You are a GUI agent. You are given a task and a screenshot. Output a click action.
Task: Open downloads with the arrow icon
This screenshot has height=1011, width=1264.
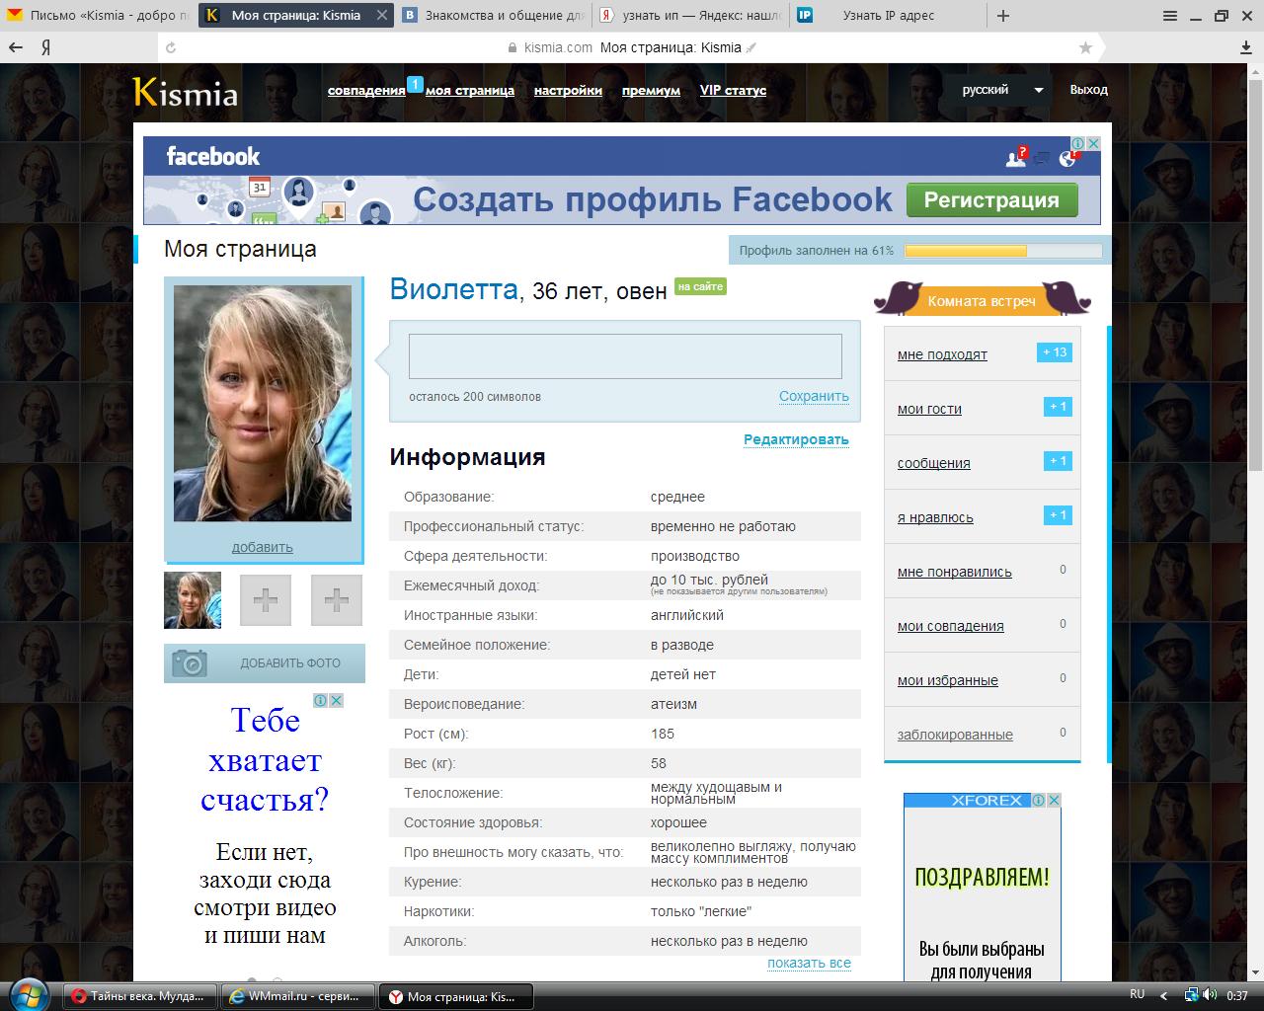pyautogui.click(x=1246, y=47)
